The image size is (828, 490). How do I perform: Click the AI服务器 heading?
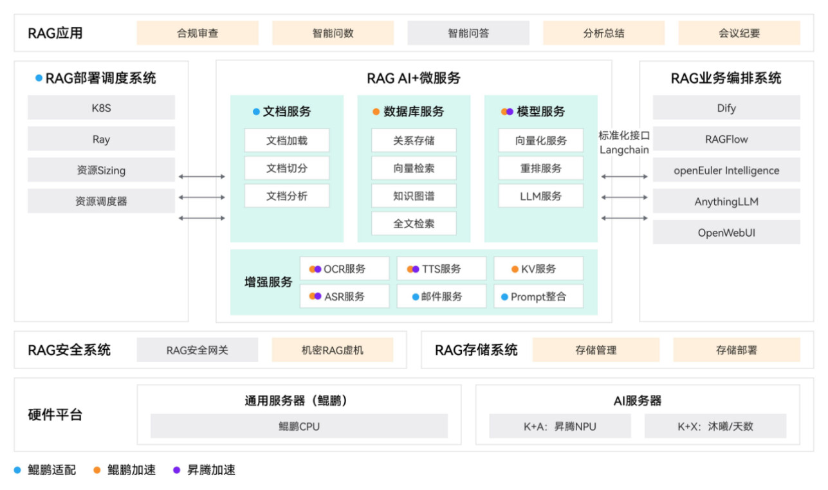coord(638,401)
